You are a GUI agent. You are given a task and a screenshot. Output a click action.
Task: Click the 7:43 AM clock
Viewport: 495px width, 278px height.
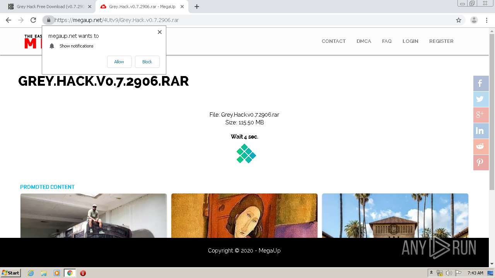tap(475, 273)
